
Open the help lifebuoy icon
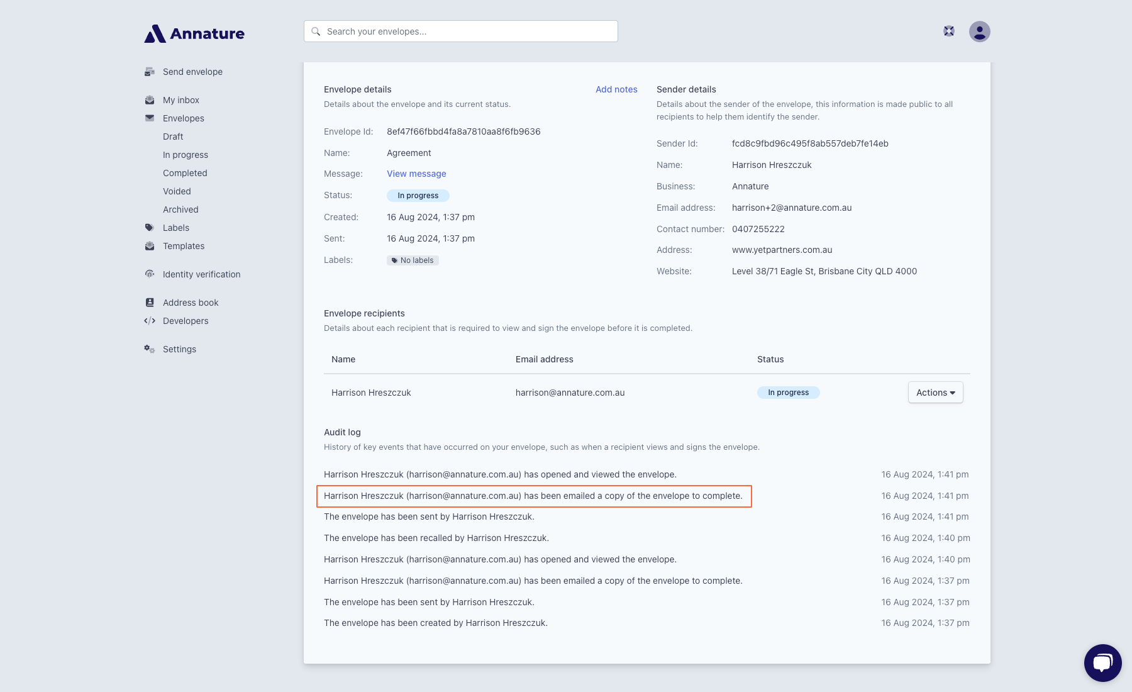pos(948,30)
